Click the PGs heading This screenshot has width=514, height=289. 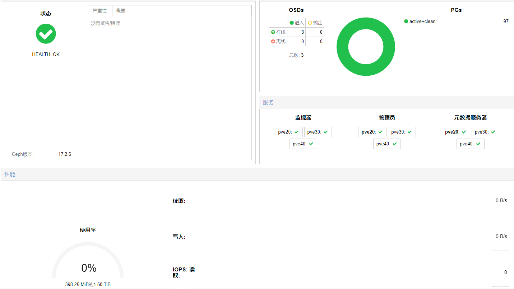tap(456, 10)
